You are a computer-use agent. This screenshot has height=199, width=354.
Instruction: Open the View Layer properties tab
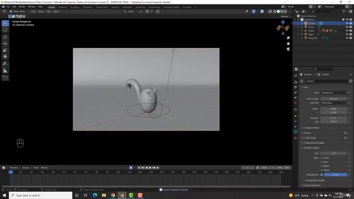point(295,92)
